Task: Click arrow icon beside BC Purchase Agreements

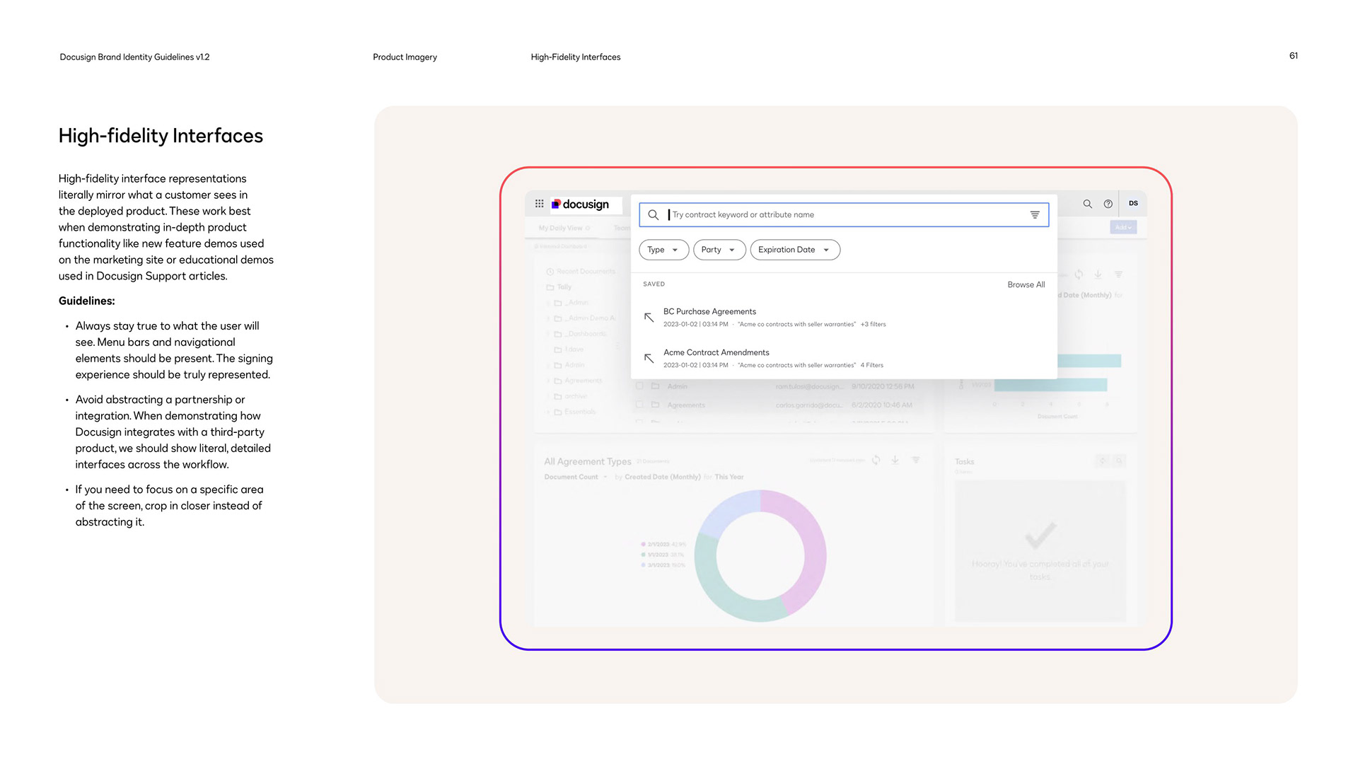Action: pos(649,318)
